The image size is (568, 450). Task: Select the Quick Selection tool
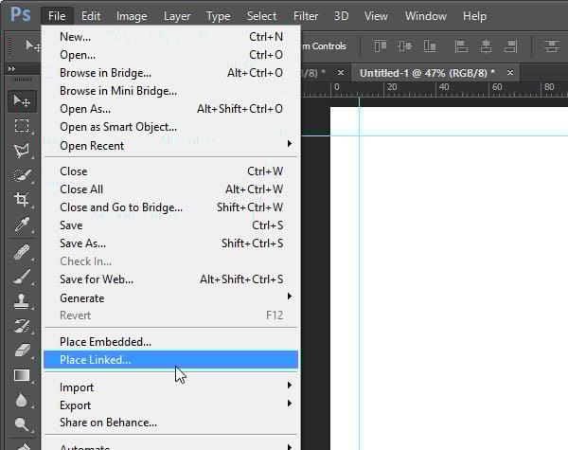click(22, 174)
